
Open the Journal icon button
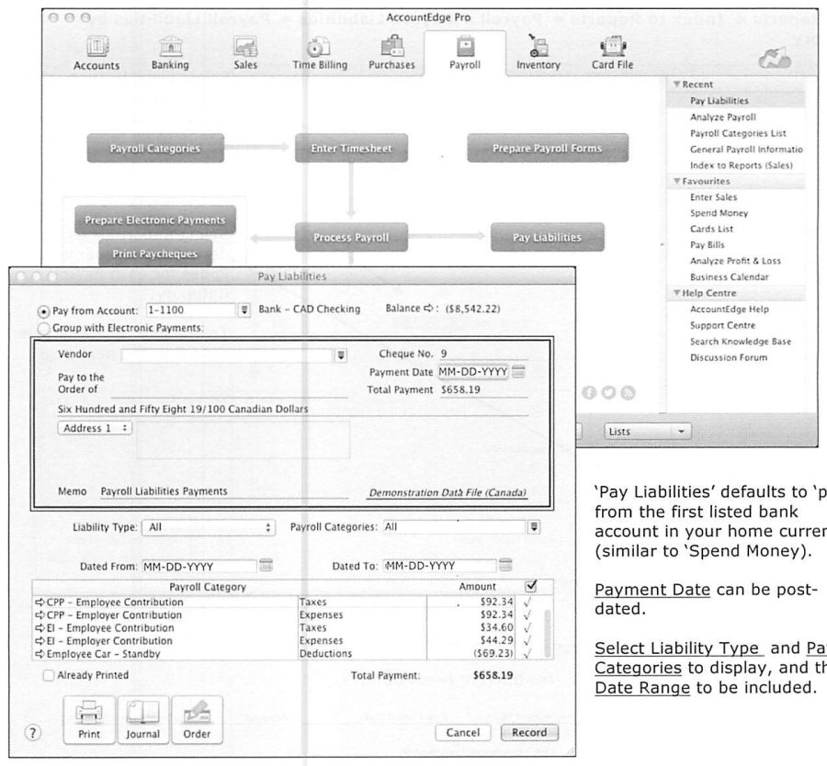(x=143, y=719)
